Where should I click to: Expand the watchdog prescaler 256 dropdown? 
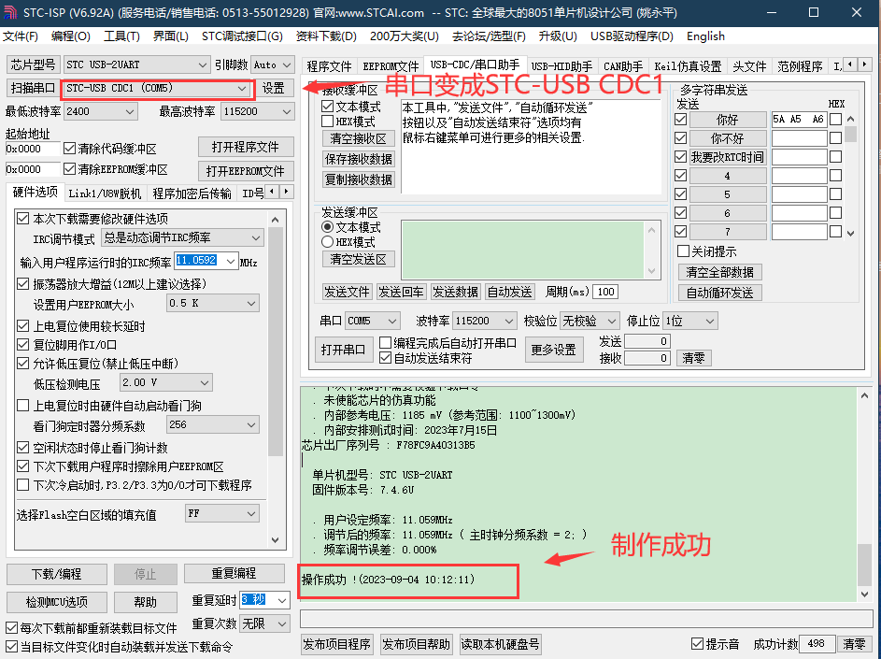click(213, 425)
